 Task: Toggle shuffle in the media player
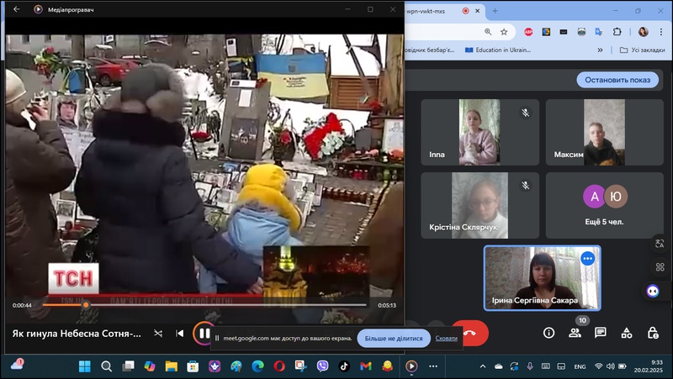pyautogui.click(x=158, y=334)
